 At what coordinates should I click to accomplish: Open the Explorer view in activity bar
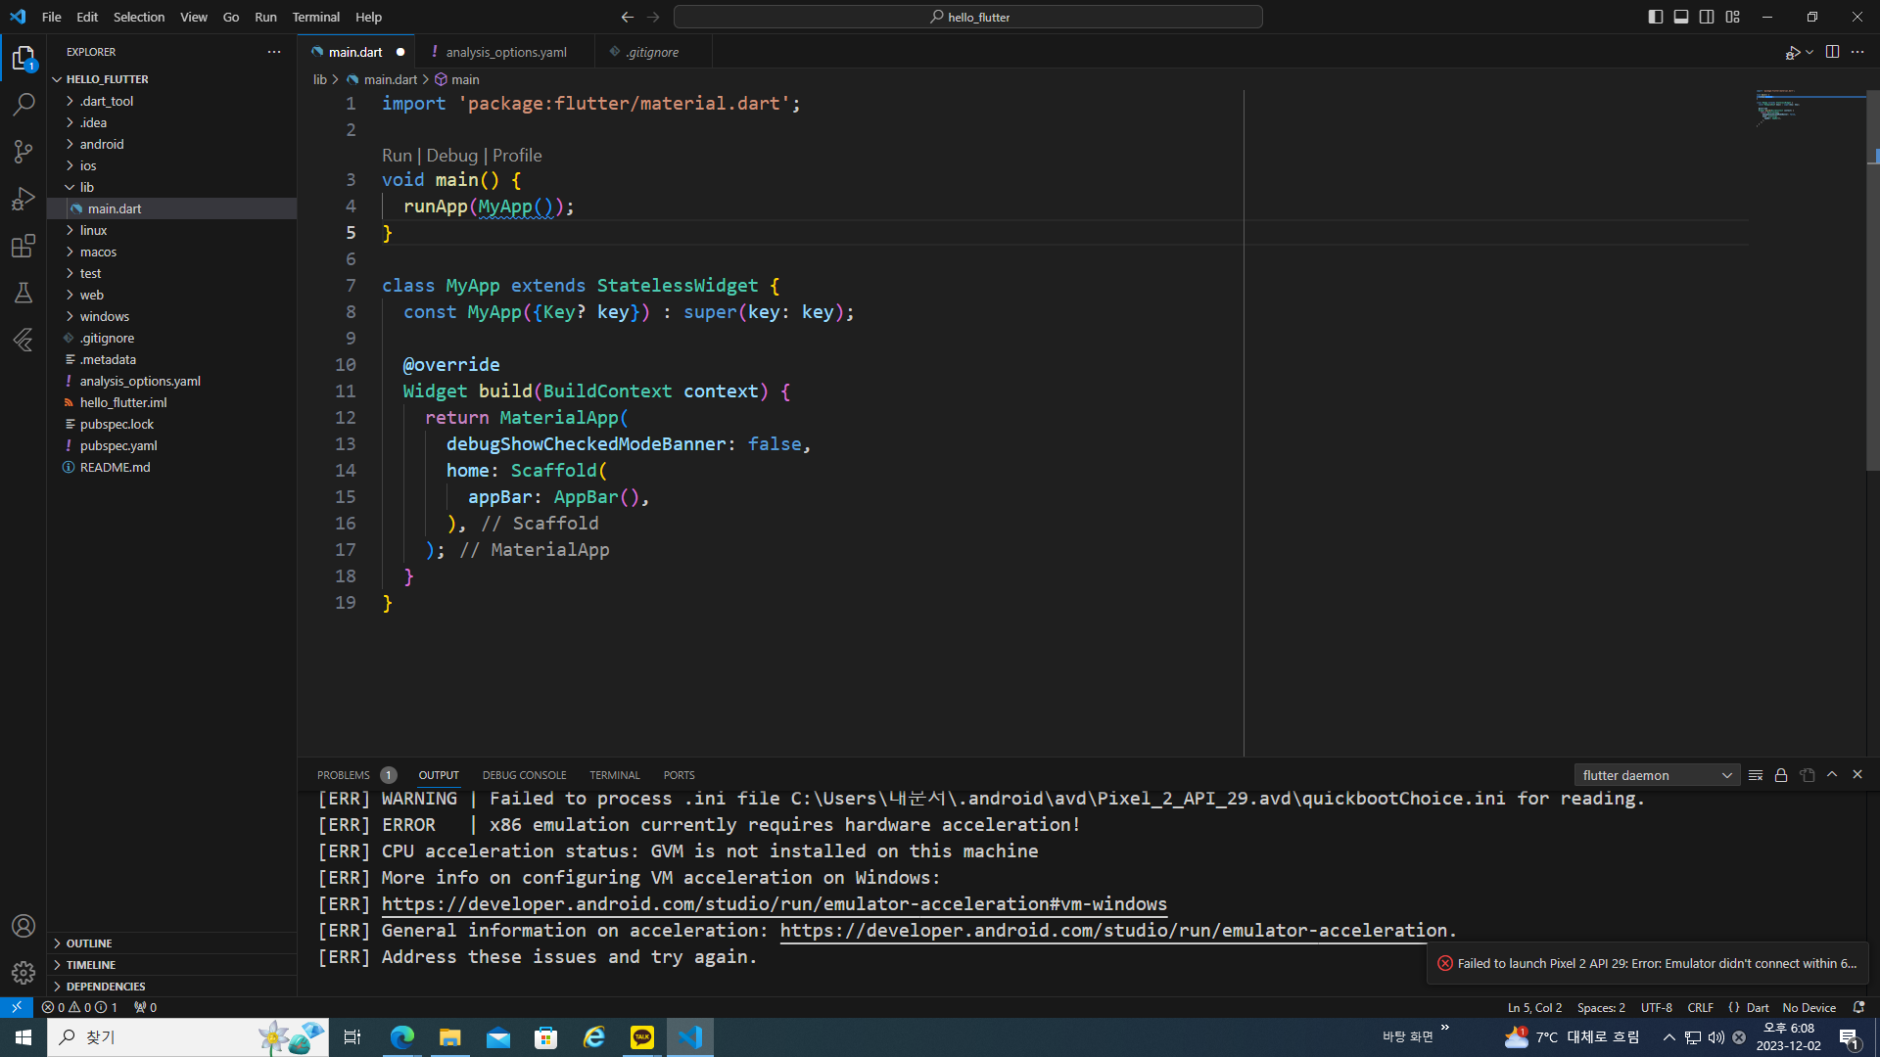tap(23, 59)
